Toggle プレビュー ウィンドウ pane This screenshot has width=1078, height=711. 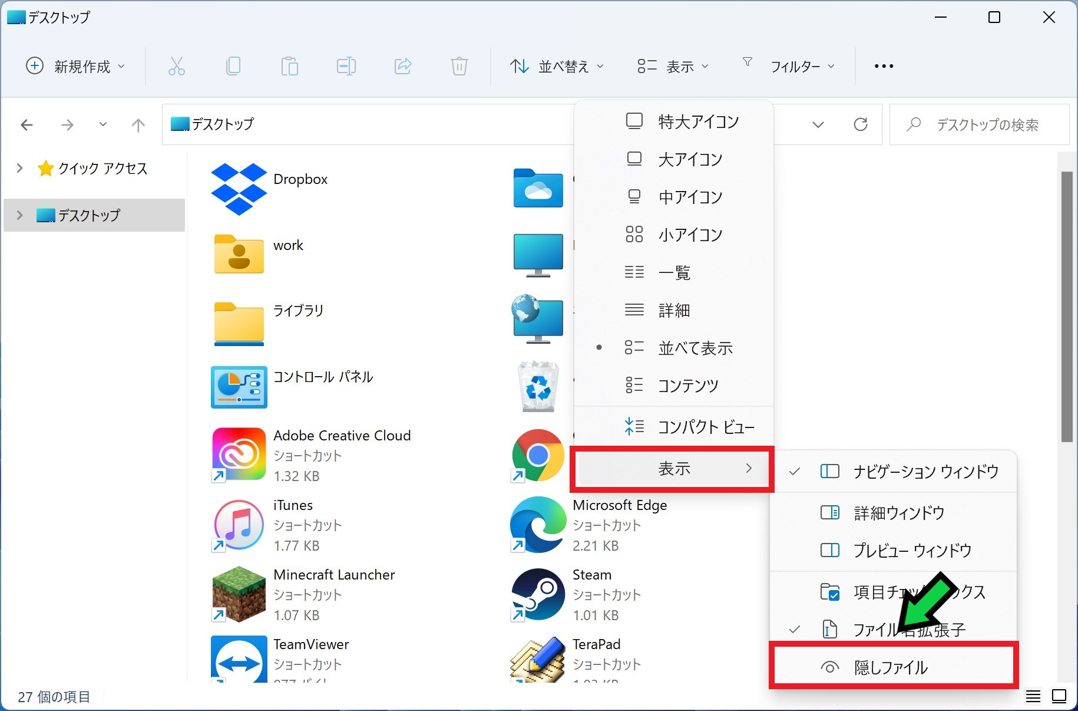click(894, 551)
